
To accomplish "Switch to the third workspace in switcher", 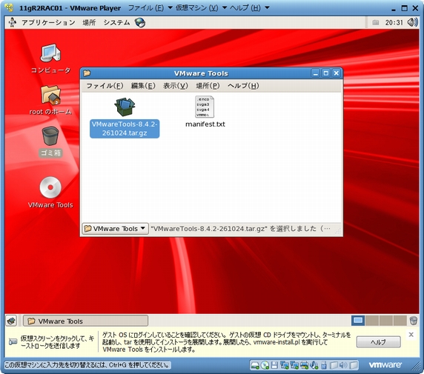I will click(386, 321).
